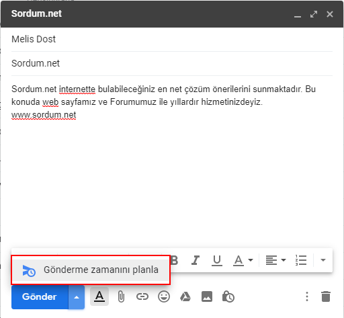Click the word internette in message body
This screenshot has height=318, width=344.
[x=77, y=89]
